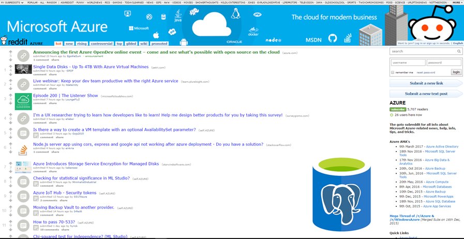Open the promoted tab
Screen dimensions: 464x239
coord(159,43)
